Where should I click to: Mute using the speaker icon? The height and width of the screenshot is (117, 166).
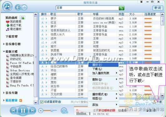coord(41,111)
